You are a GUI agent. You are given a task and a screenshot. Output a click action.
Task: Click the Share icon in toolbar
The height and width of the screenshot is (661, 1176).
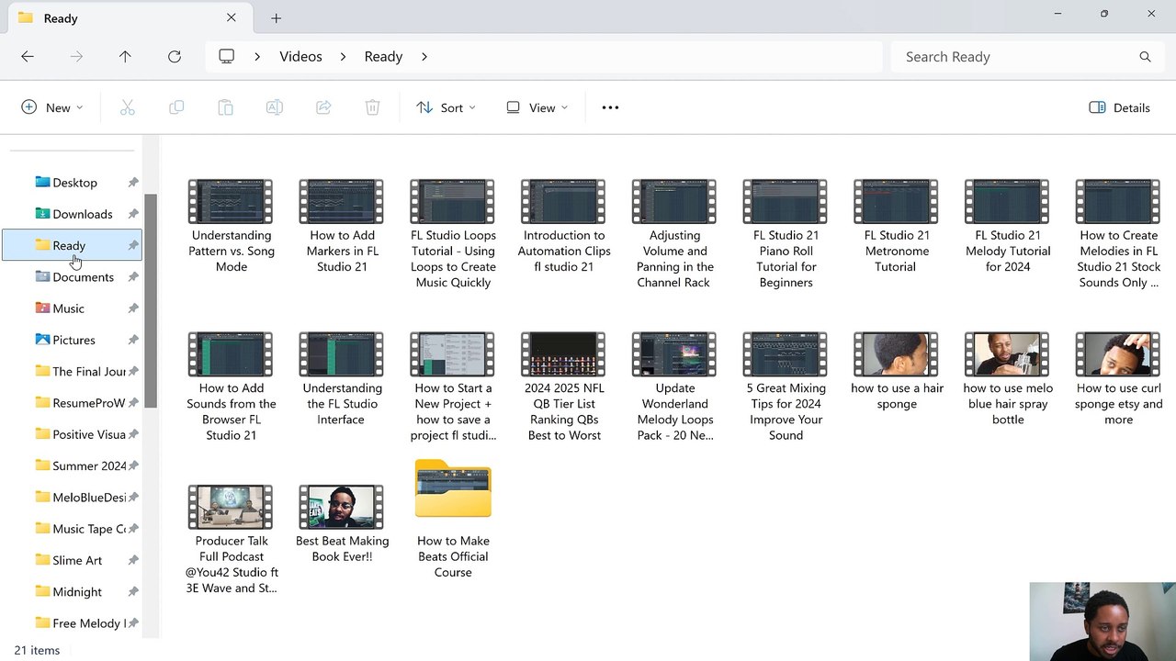coord(323,107)
